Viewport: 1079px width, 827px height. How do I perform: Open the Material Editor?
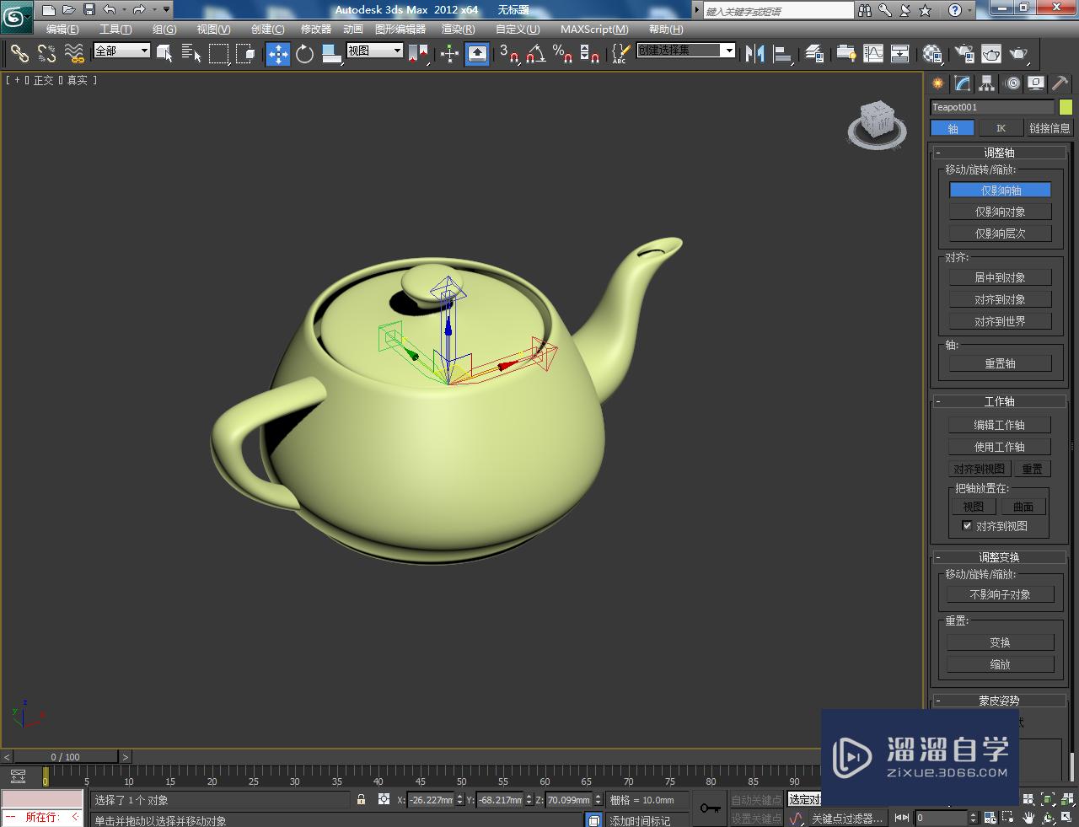[x=932, y=53]
